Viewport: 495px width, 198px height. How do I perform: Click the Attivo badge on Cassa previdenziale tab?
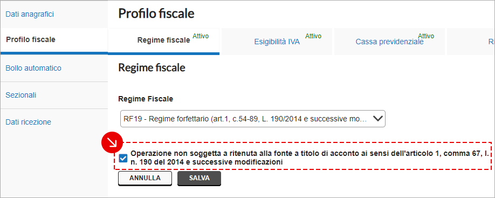(426, 36)
